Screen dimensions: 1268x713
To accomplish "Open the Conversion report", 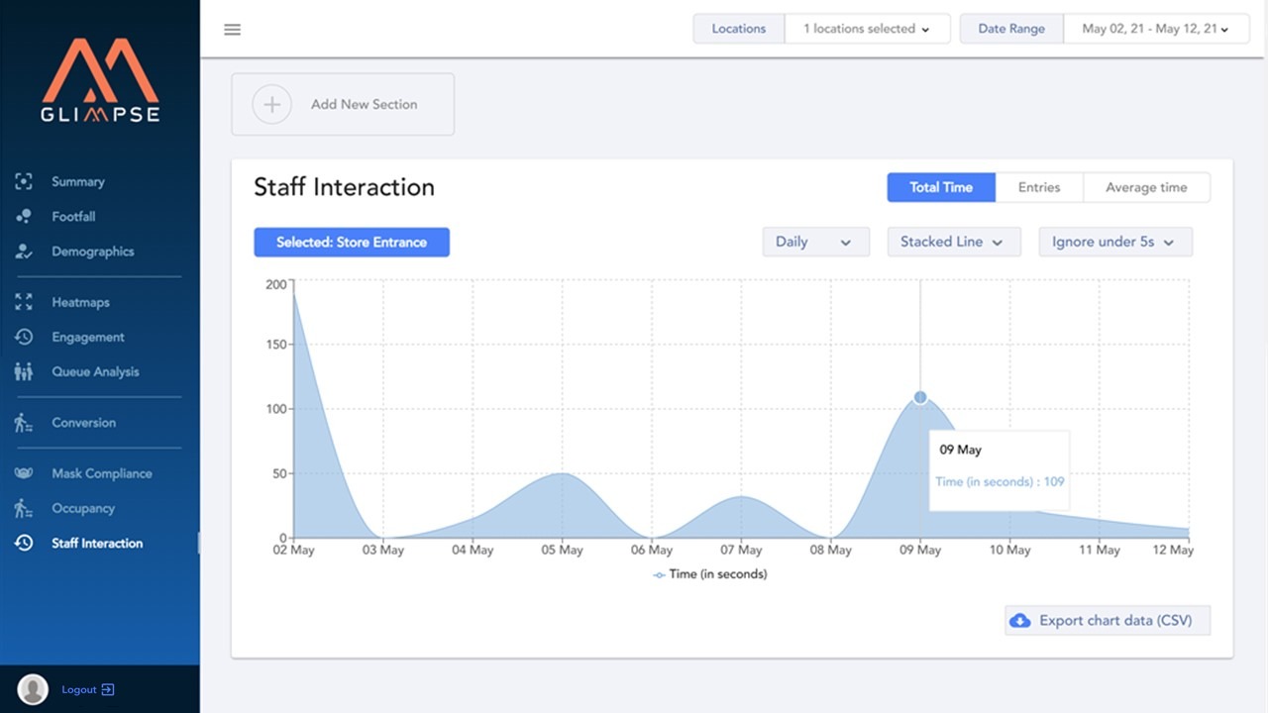I will pos(83,422).
